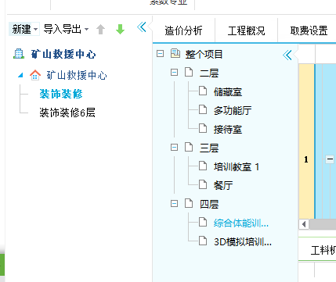Collapse the 整个项目 root node

point(160,54)
